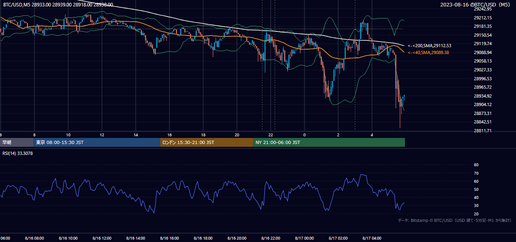Image resolution: width=516 pixels, height=242 pixels.
Task: Click the BTC/USD,M5 OHLC header text
Action: (x=58, y=5)
